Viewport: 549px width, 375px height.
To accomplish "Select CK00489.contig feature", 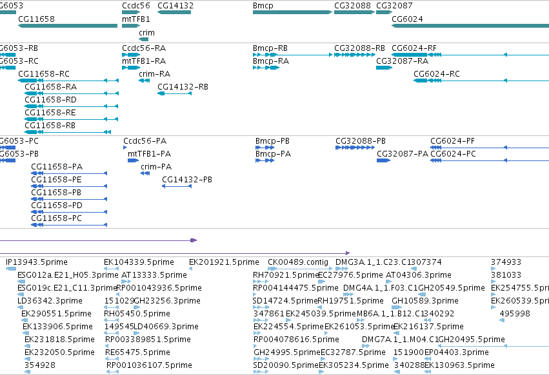I will click(x=300, y=269).
